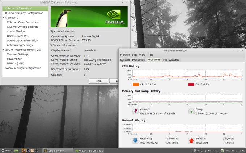
Task: Click the vendor string The X.Org Foundation
Action: (97, 60)
